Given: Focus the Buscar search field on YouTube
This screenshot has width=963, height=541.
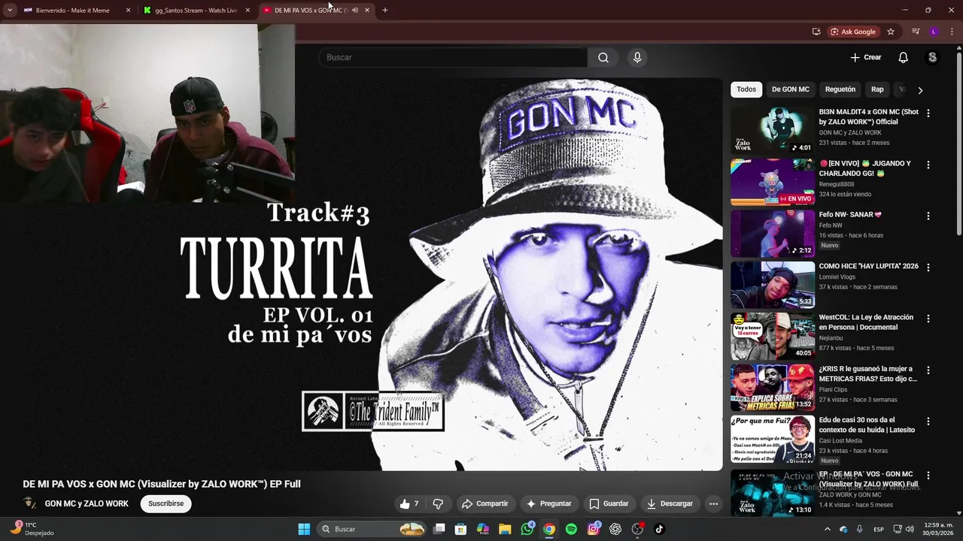Looking at the screenshot, I should point(453,57).
